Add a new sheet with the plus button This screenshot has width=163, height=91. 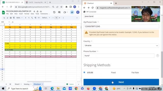pyautogui.click(x=6, y=84)
